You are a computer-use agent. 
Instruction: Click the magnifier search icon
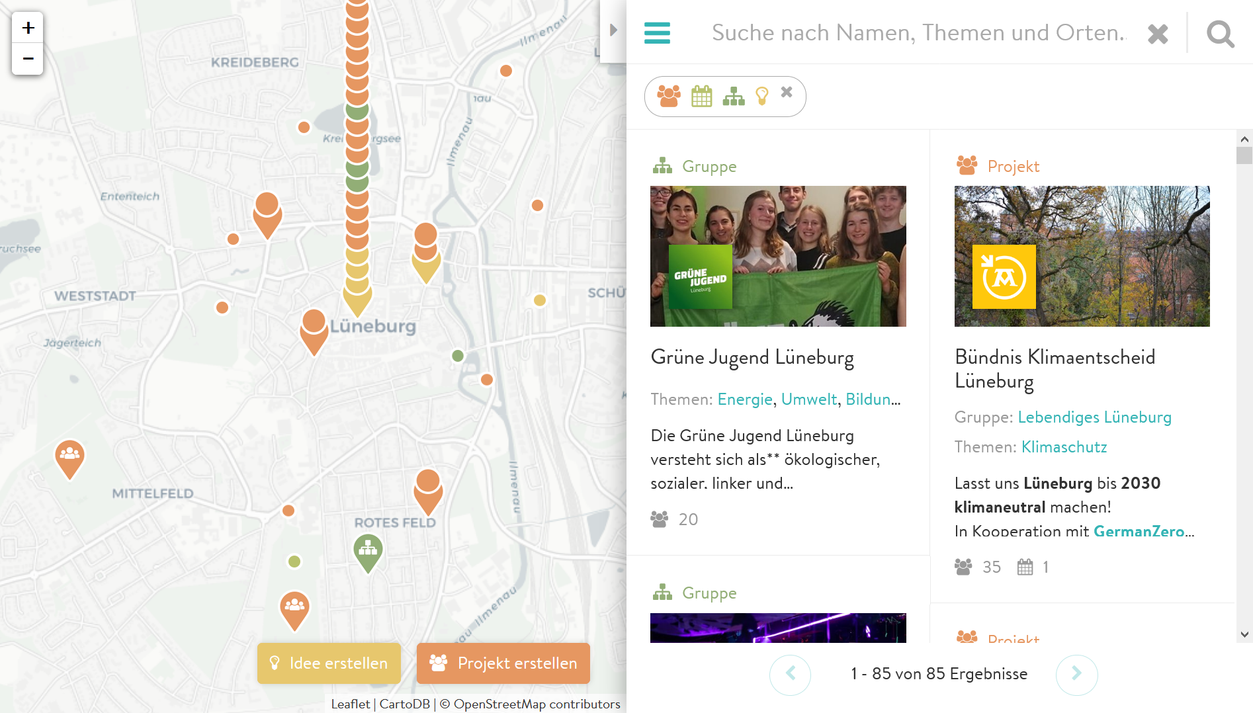click(x=1220, y=33)
